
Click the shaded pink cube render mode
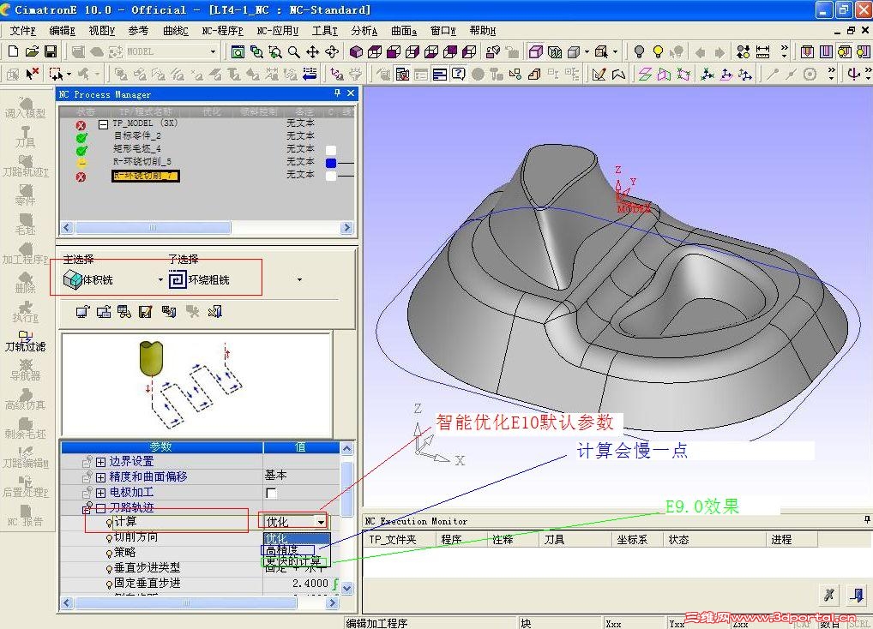click(536, 51)
